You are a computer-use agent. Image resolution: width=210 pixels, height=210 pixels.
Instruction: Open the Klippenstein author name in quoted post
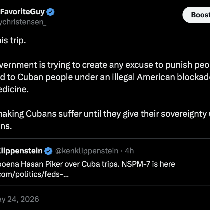click(21, 151)
